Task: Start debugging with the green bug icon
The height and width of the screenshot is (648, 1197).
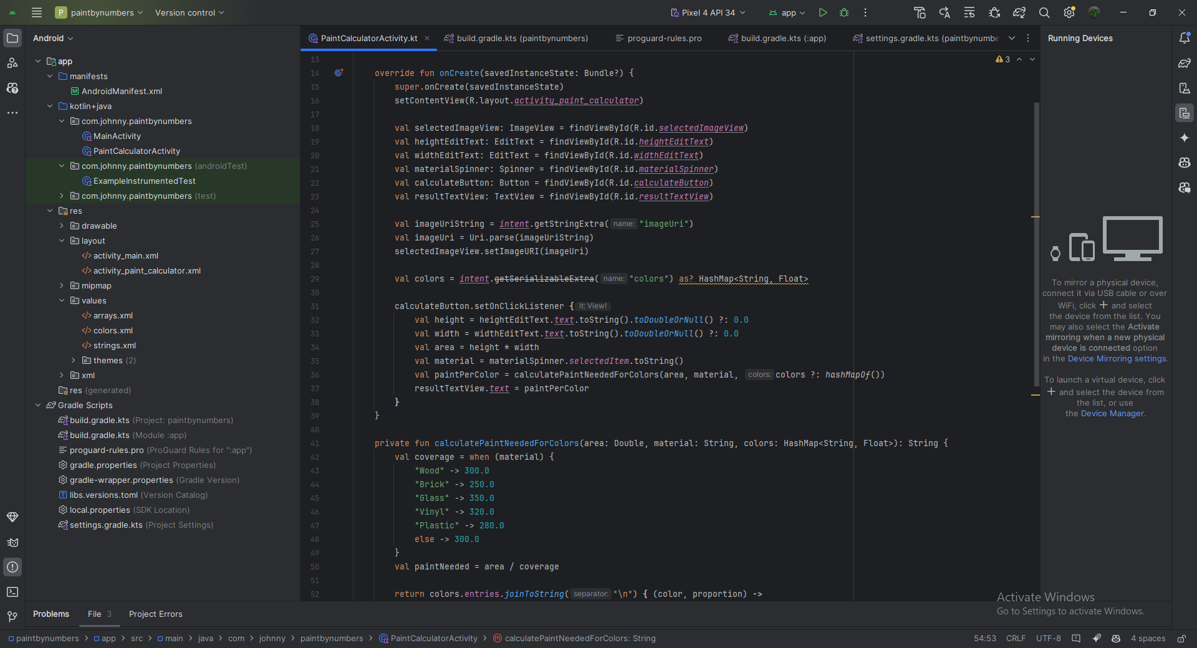Action: [844, 12]
